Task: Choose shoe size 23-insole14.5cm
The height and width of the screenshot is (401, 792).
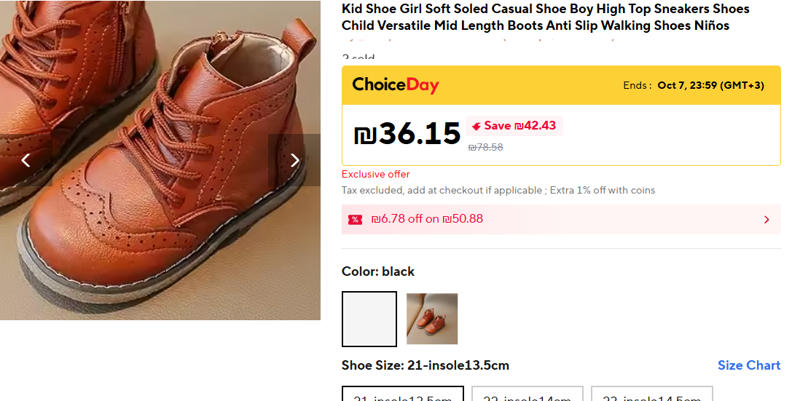Action: point(651,395)
